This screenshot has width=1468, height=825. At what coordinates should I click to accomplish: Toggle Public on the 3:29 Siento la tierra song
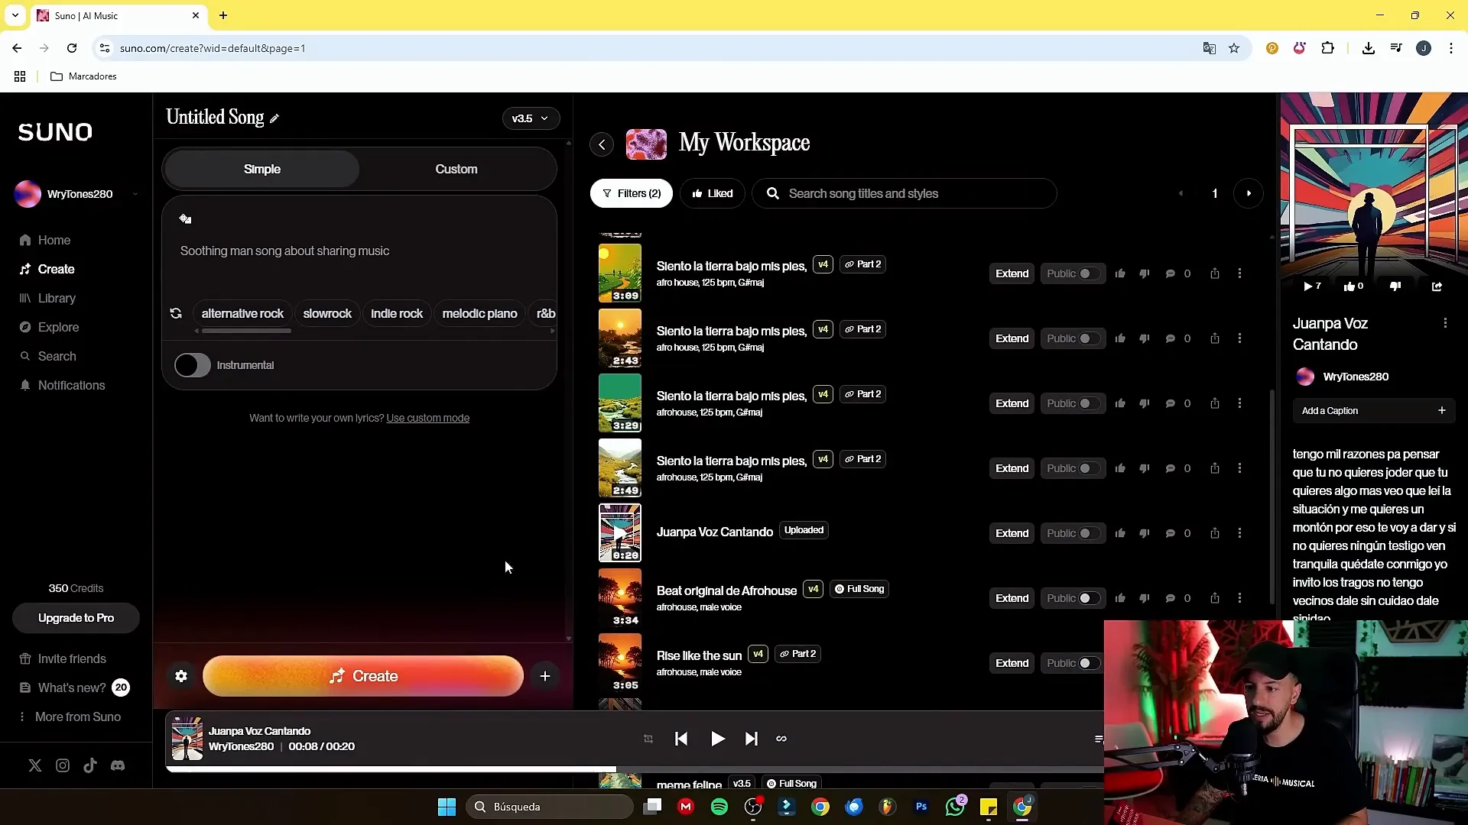[1073, 403]
